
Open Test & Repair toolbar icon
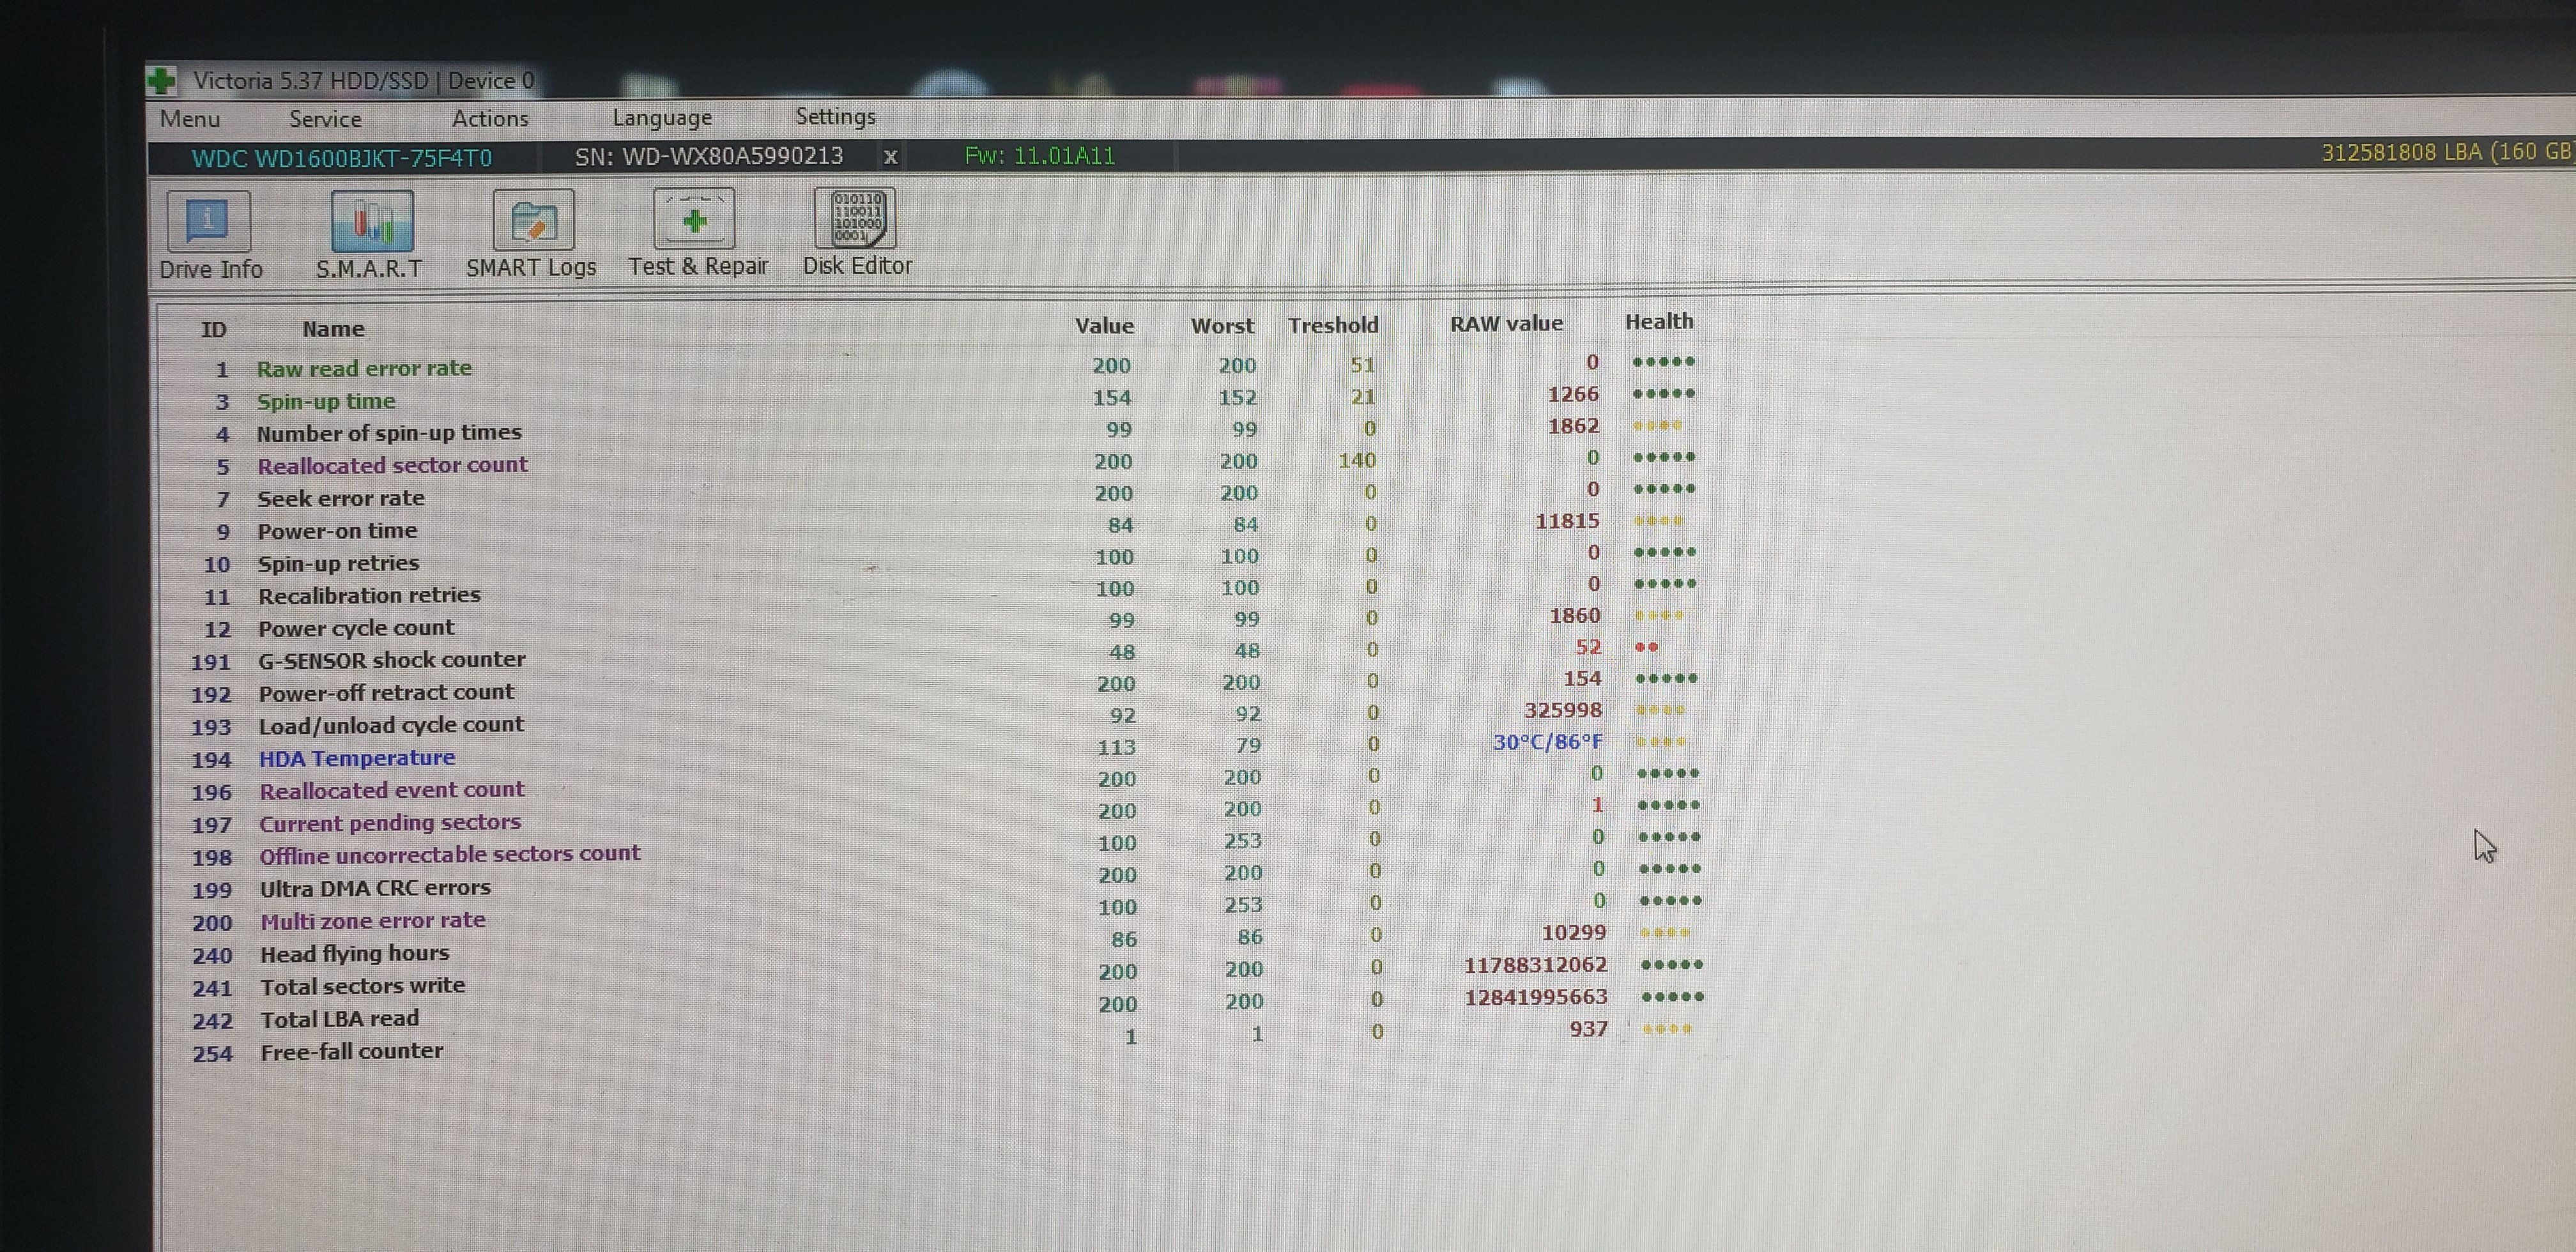tap(694, 219)
